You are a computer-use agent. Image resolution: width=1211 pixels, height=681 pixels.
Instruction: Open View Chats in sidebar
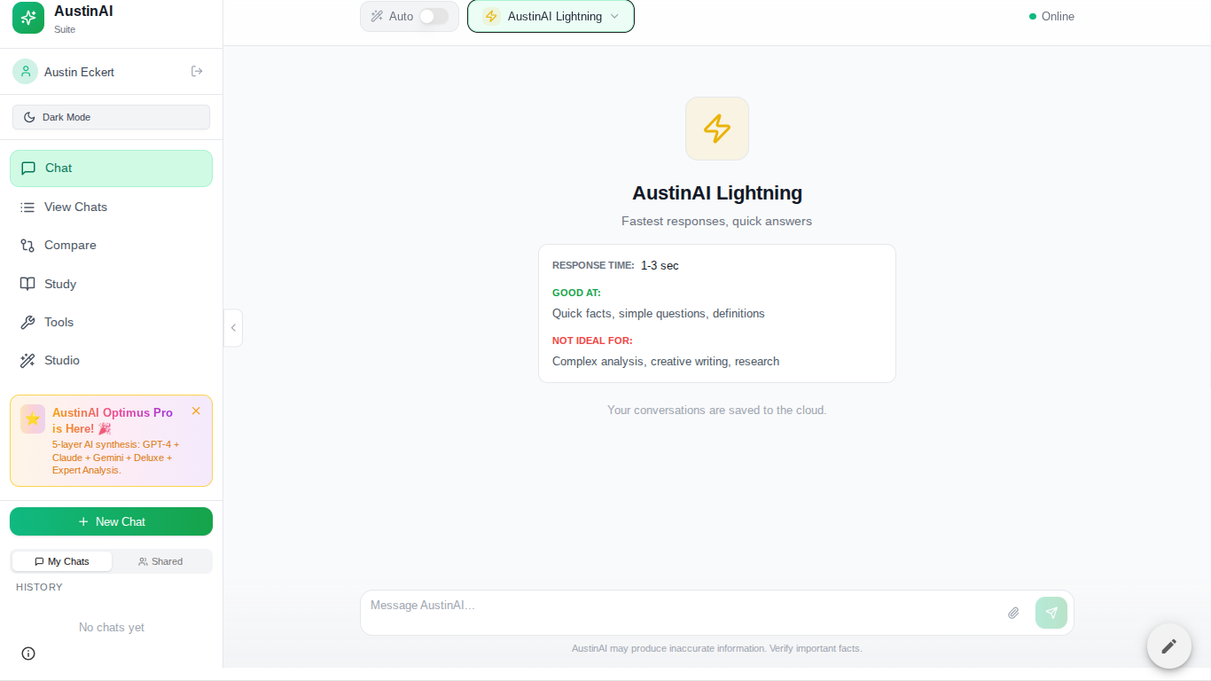111,207
